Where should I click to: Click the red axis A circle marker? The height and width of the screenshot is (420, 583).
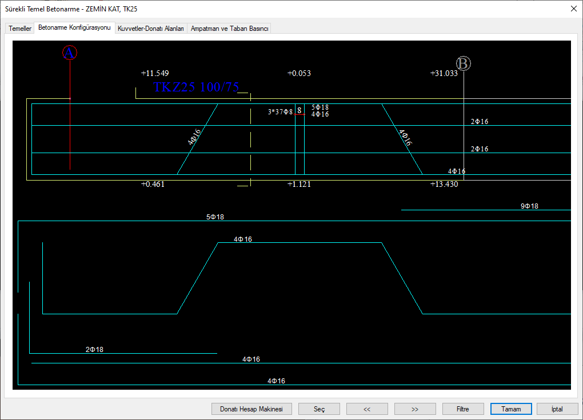(x=70, y=53)
